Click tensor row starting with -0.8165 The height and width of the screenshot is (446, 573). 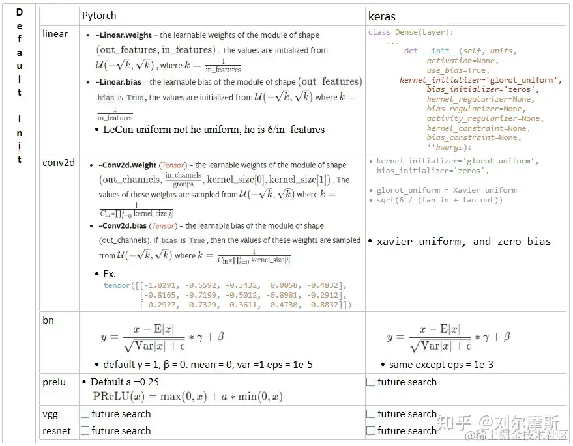243,295
